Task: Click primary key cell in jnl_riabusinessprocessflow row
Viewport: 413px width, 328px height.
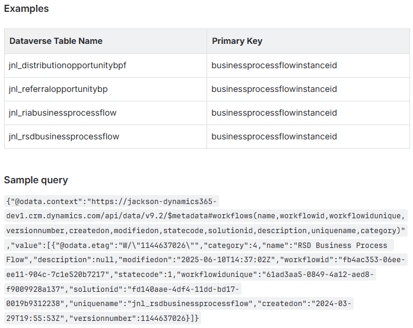Action: coord(274,113)
